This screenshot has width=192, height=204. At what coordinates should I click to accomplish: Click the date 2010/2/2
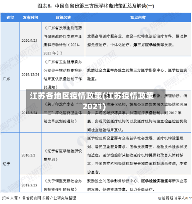tap(28, 155)
